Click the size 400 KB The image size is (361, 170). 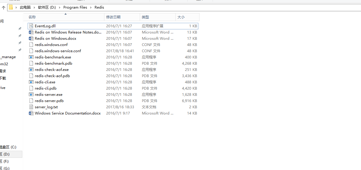[x=191, y=57]
